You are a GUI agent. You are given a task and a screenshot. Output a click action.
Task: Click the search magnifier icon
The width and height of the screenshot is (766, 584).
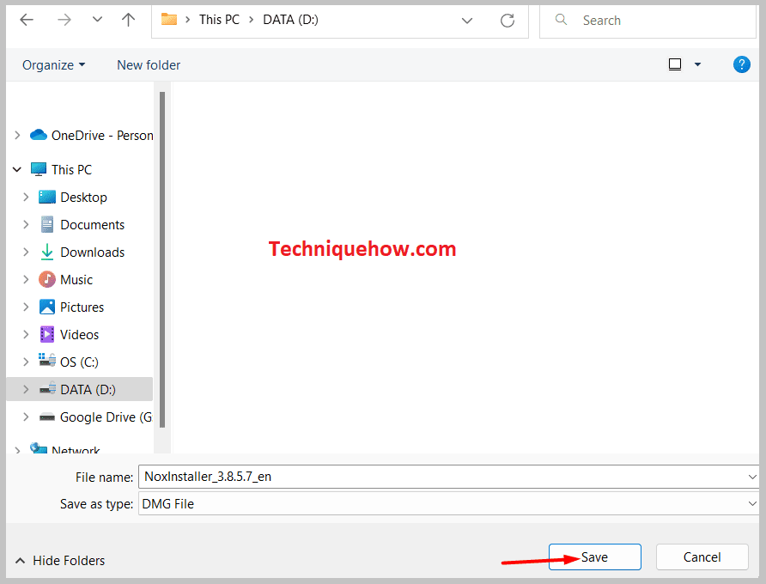pyautogui.click(x=561, y=20)
